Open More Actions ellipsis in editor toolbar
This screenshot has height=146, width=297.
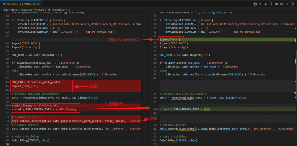[296, 4]
